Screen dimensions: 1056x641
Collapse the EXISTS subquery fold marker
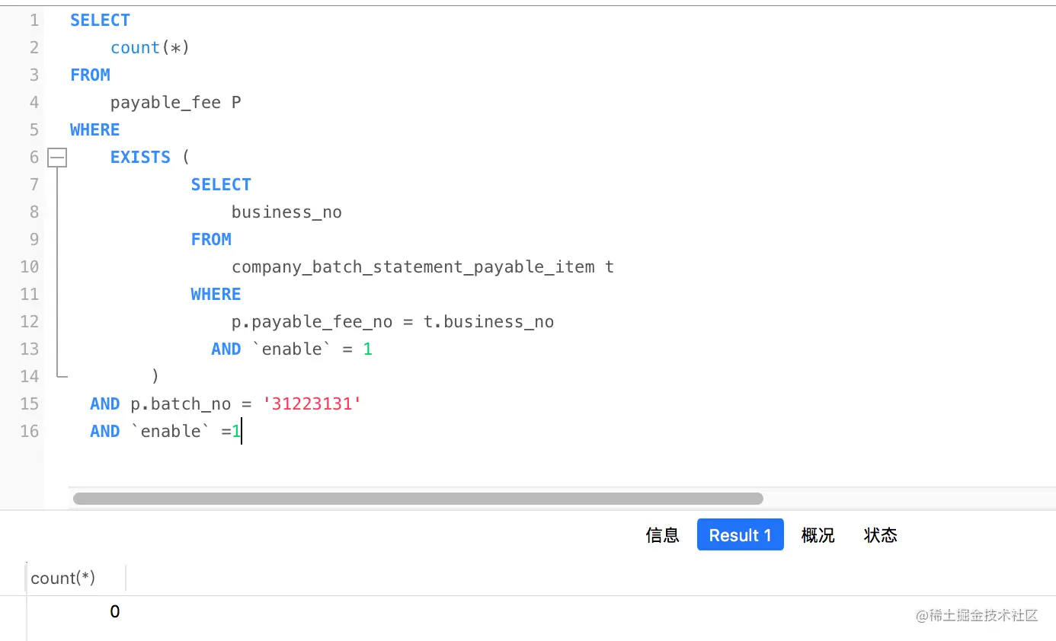click(57, 158)
